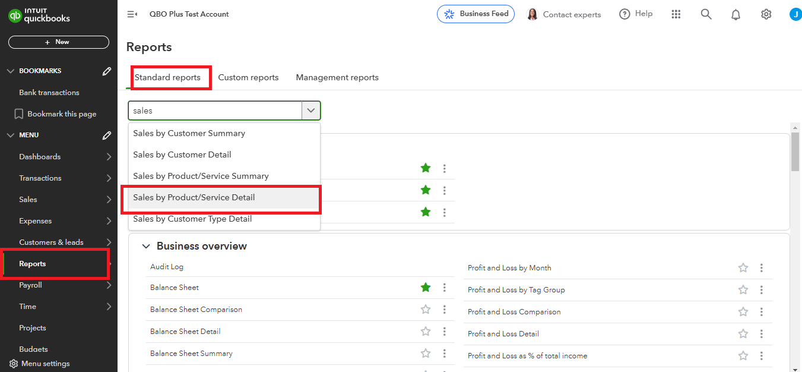Star the Balance Sheet Comparison report
The width and height of the screenshot is (802, 372).
pos(426,310)
